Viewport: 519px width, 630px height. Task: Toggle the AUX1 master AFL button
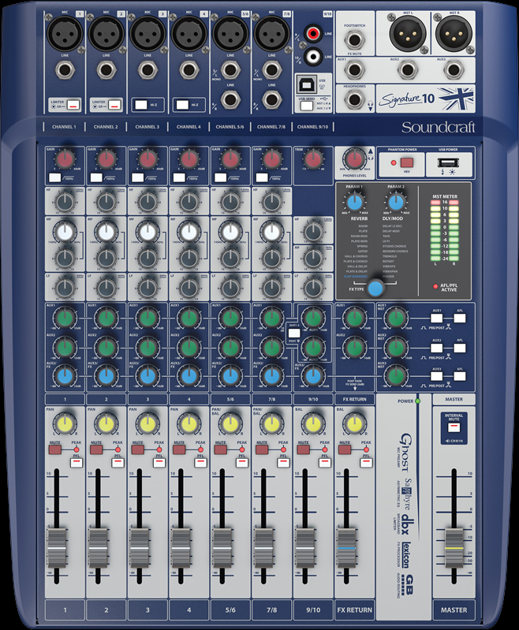click(x=460, y=319)
